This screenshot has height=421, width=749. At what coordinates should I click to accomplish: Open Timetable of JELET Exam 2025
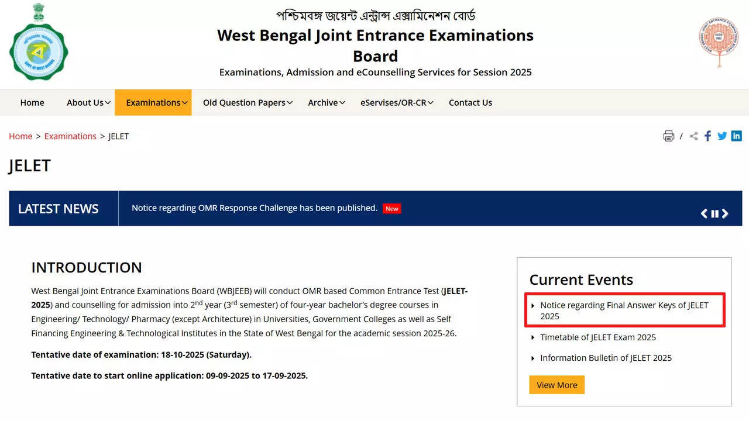click(597, 337)
